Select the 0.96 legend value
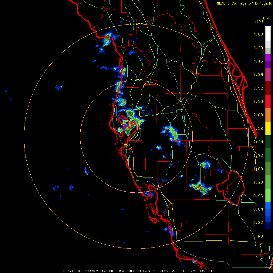 click(258, 196)
